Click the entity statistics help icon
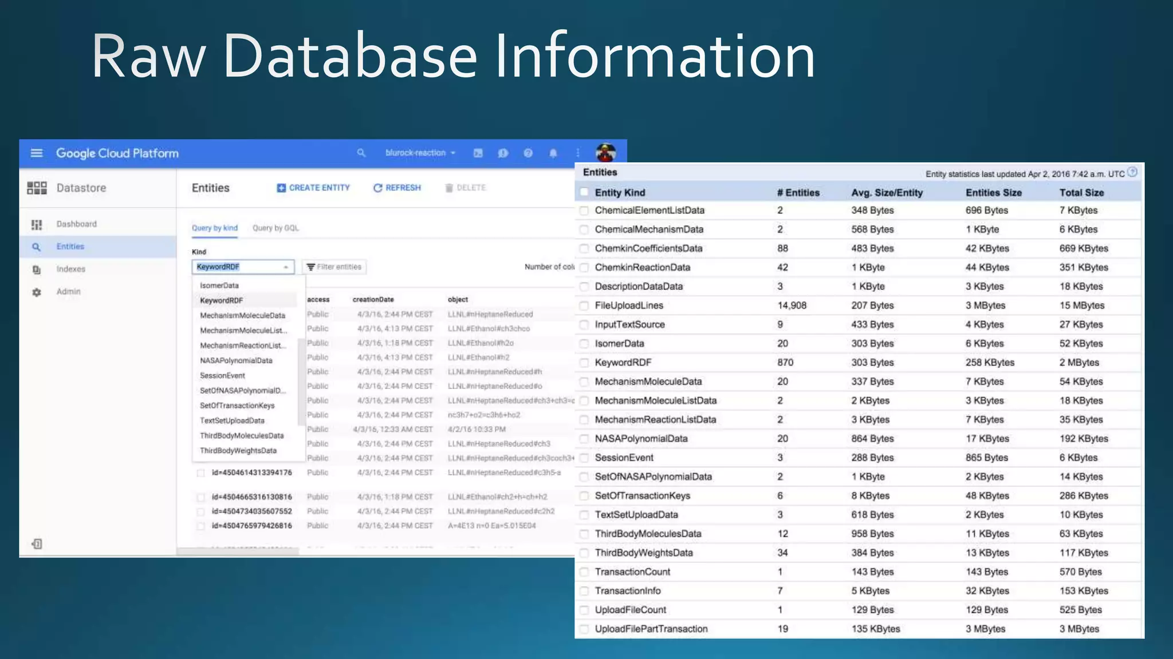The width and height of the screenshot is (1173, 659). point(1132,173)
